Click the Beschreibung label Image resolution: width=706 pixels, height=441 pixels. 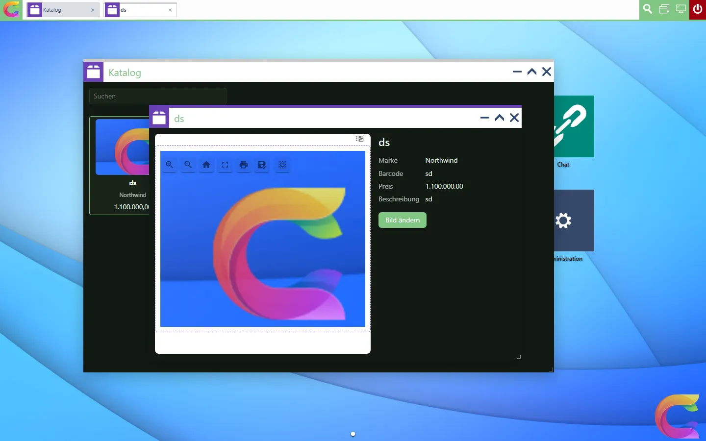(399, 199)
